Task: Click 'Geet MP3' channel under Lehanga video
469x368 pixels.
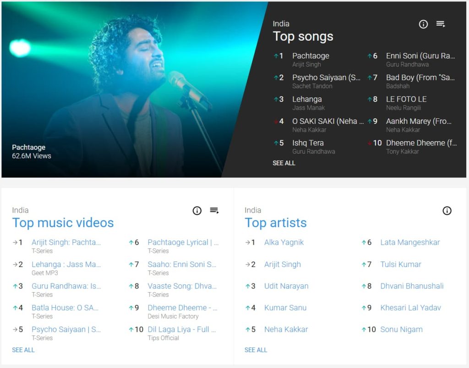Action: click(45, 273)
